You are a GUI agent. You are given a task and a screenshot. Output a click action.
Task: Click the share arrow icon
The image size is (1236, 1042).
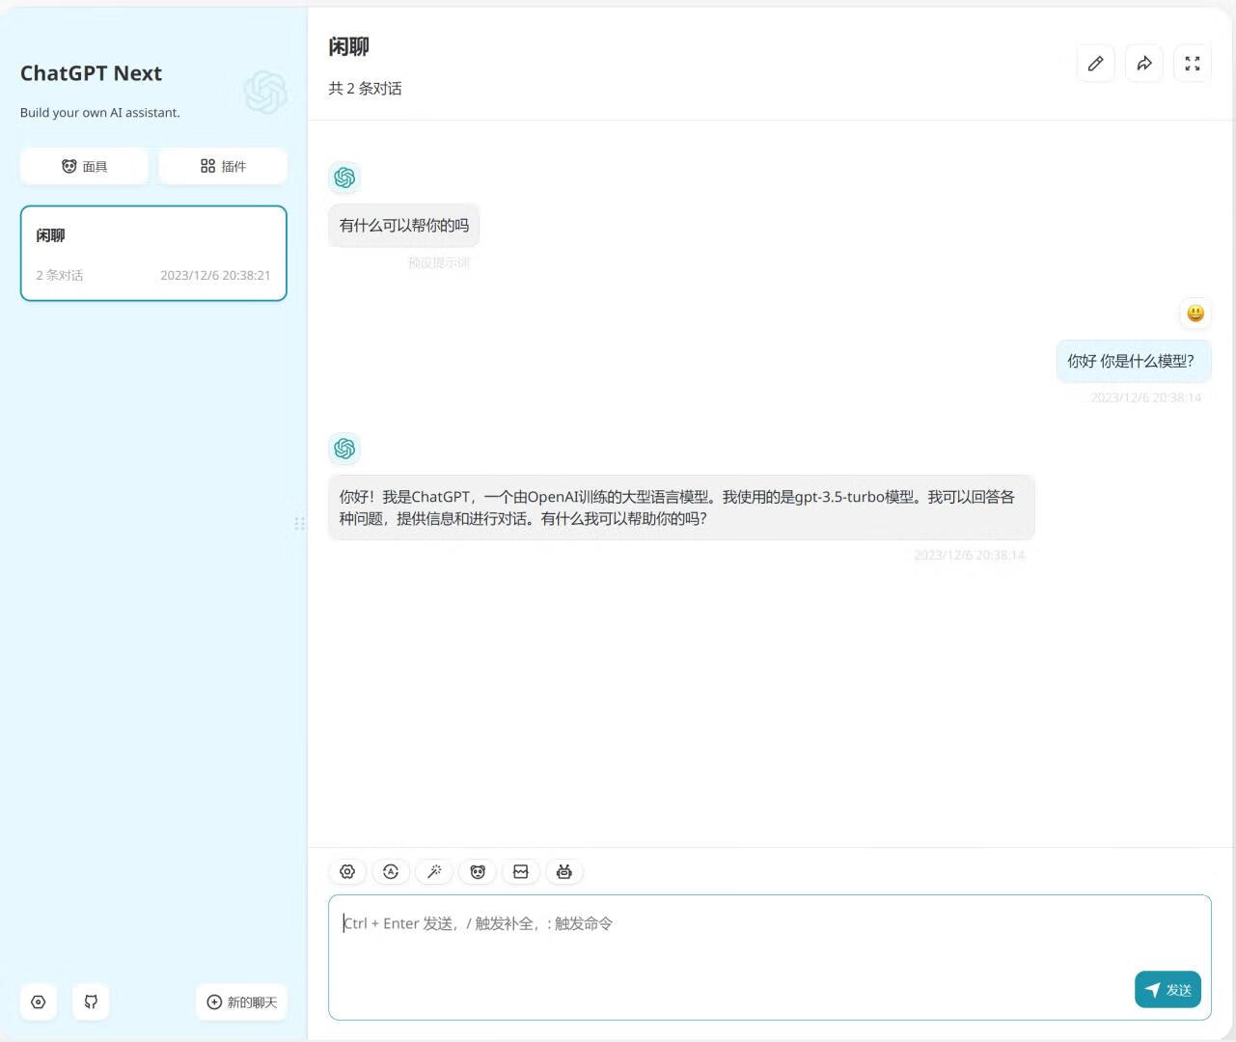click(x=1144, y=64)
